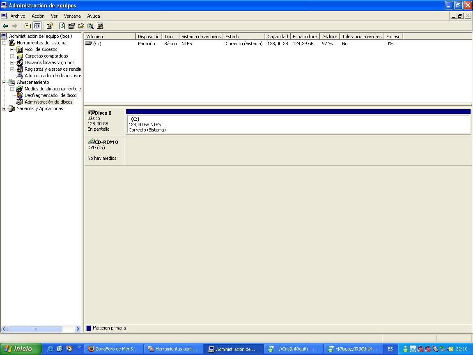Screen dimensions: 473x355
Task: Click the Disco 0 disk icon
Action: (91, 113)
